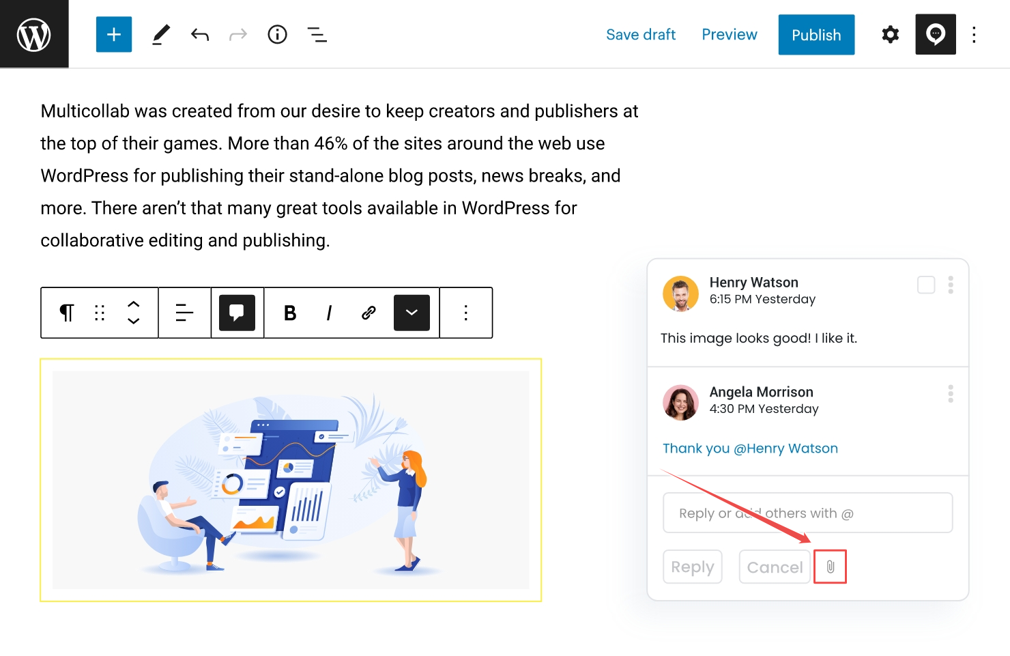The width and height of the screenshot is (1010, 656).
Task: Click Preview
Action: coord(730,35)
